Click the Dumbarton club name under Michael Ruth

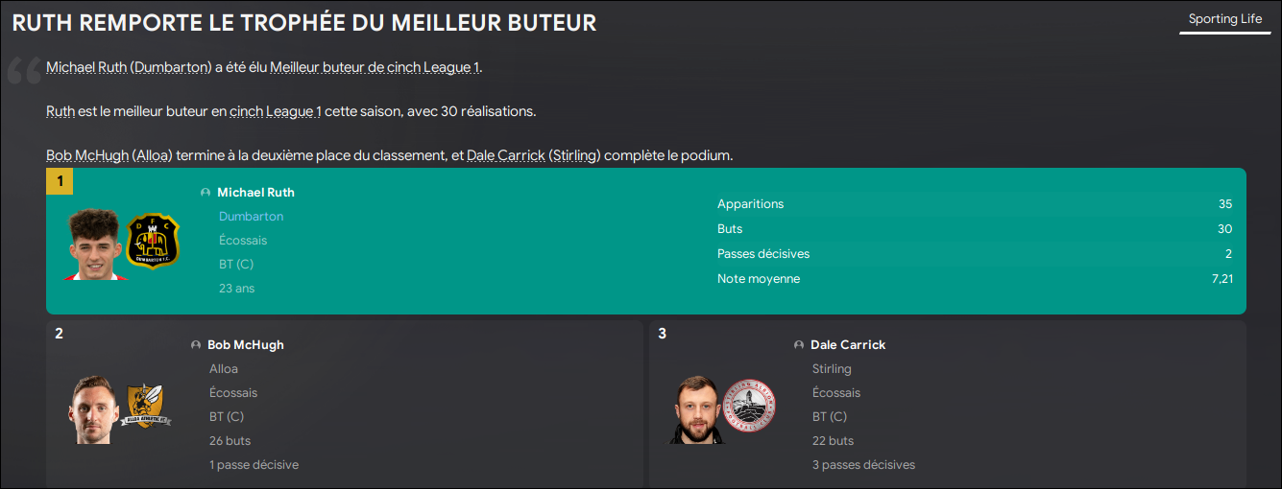[x=251, y=217]
